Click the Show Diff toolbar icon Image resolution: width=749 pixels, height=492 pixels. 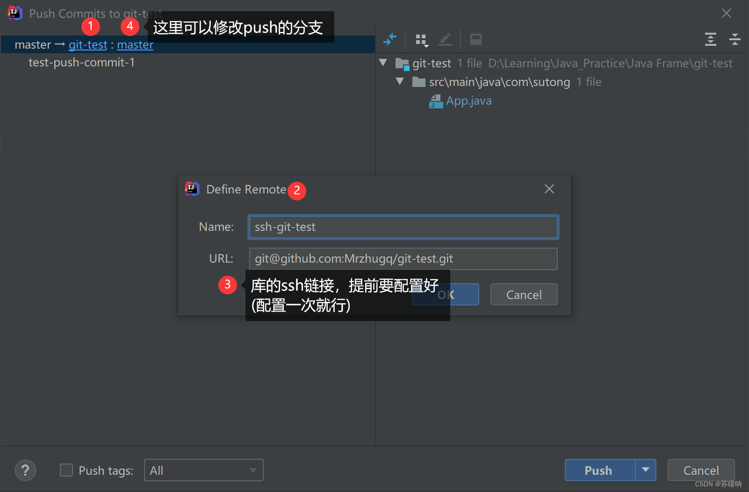389,40
